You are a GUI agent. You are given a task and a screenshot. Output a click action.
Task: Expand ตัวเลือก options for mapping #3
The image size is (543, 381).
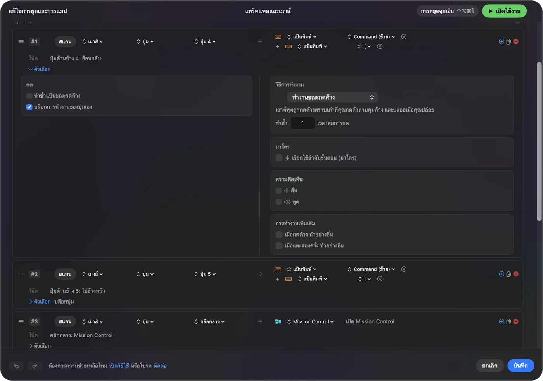pyautogui.click(x=40, y=346)
